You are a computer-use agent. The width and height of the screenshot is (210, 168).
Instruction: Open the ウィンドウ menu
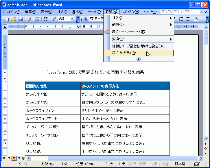130,12
